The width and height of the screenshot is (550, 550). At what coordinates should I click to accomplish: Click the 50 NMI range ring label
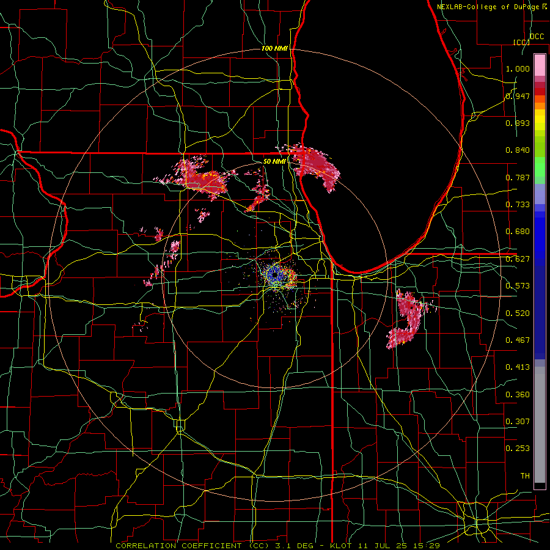[x=274, y=161]
